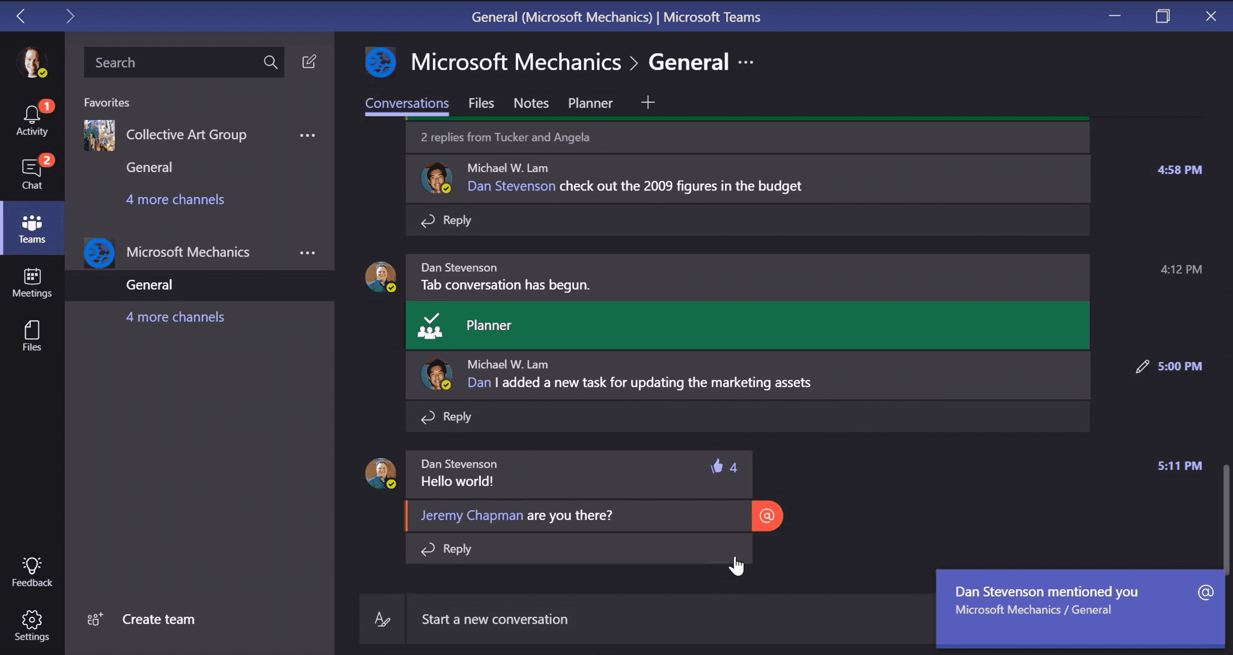Add a new tab with the plus icon

pos(648,102)
